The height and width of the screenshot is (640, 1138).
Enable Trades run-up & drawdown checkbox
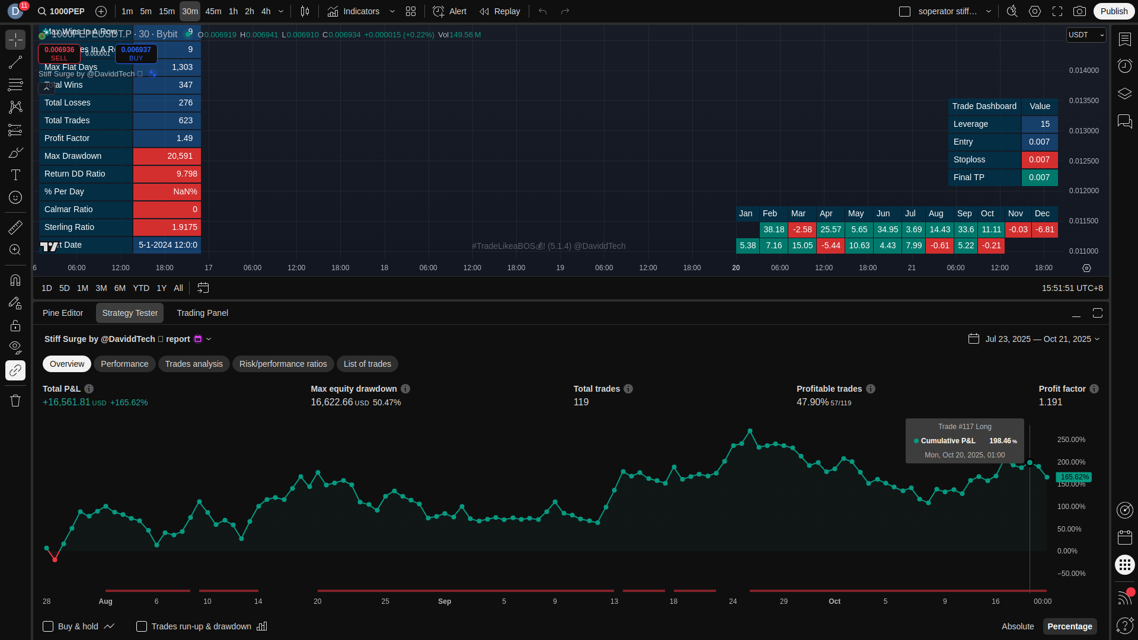coord(142,626)
